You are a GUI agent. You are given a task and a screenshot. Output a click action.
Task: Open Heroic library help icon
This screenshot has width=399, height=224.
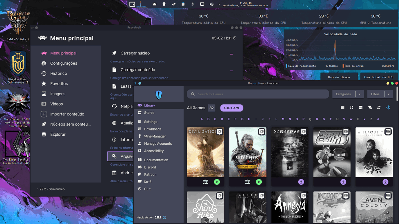pyautogui.click(x=388, y=108)
